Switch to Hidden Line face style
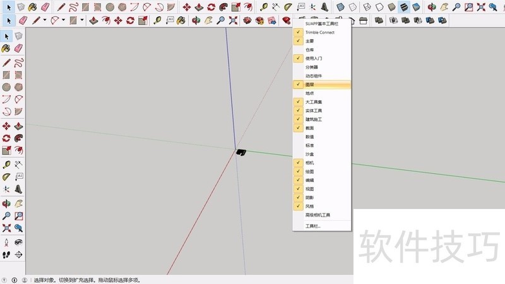The image size is (505, 284). point(379,7)
